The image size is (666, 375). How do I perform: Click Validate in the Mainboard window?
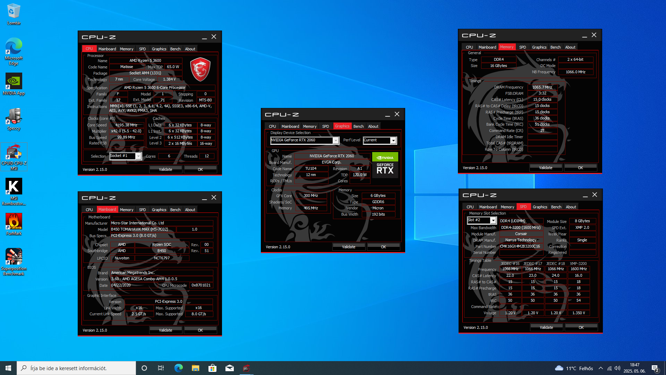[165, 330]
